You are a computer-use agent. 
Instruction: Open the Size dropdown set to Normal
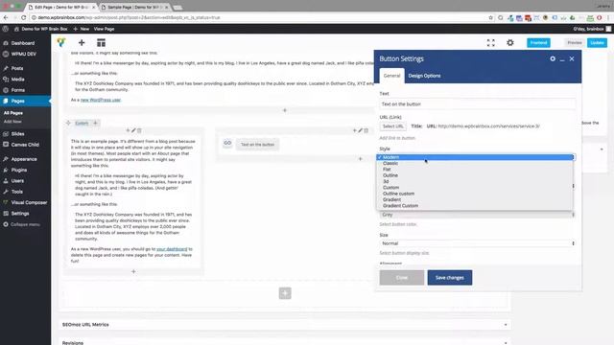478,243
